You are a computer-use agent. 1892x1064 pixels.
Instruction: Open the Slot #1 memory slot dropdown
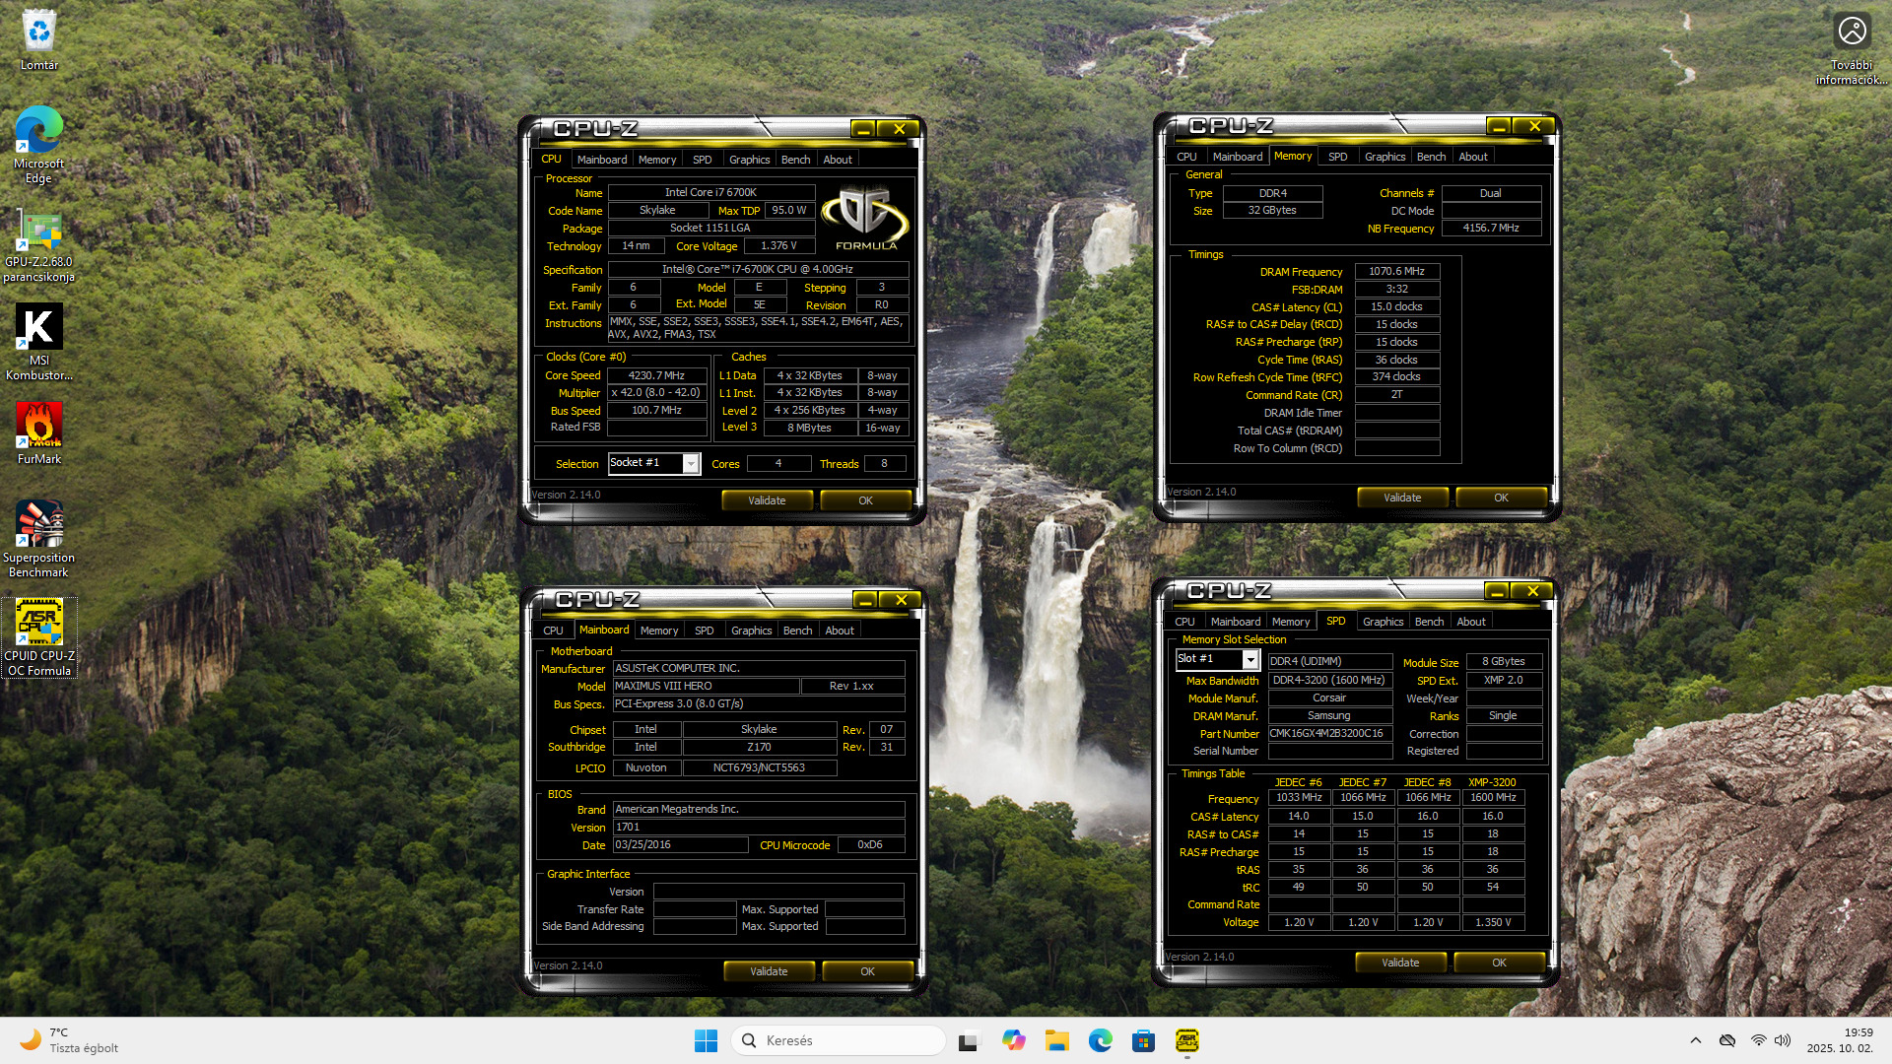tap(1250, 659)
